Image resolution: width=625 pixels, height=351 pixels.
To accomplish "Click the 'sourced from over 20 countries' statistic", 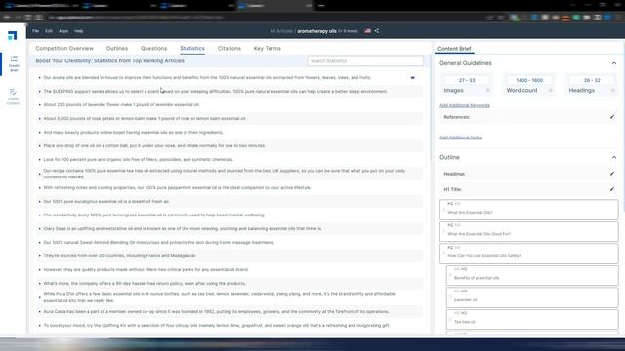I will (119, 255).
